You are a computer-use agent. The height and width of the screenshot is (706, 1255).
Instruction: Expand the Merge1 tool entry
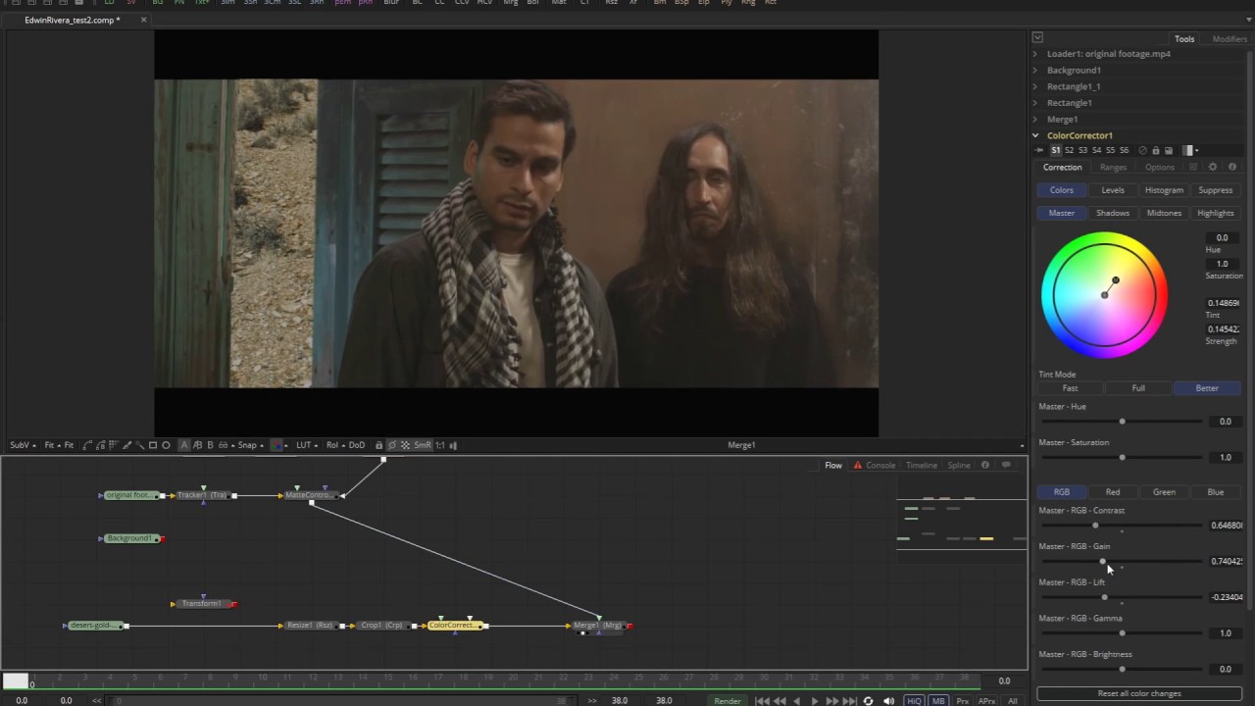pyautogui.click(x=1035, y=120)
